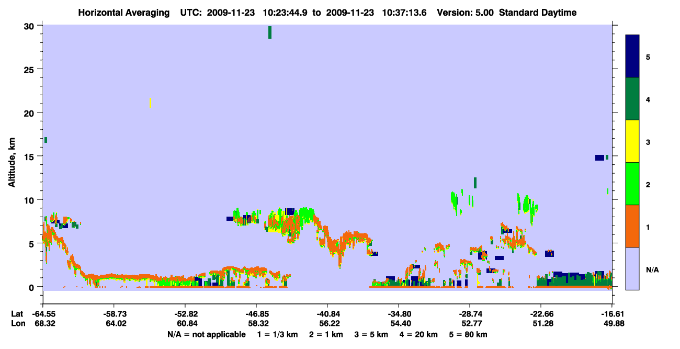The width and height of the screenshot is (680, 349).
Task: Click the legend note '3 = 5 km'
Action: (371, 334)
